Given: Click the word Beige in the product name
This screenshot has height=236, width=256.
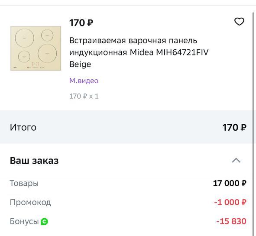Looking at the screenshot, I should click(x=80, y=64).
